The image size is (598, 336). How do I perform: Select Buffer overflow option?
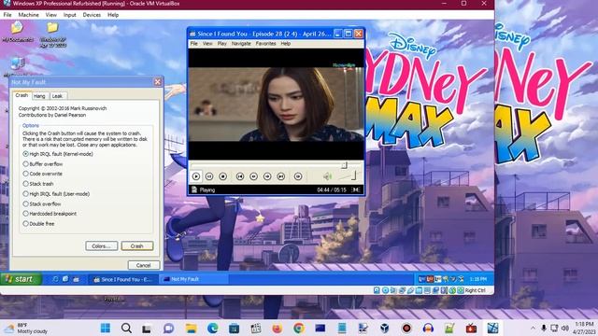[43, 164]
